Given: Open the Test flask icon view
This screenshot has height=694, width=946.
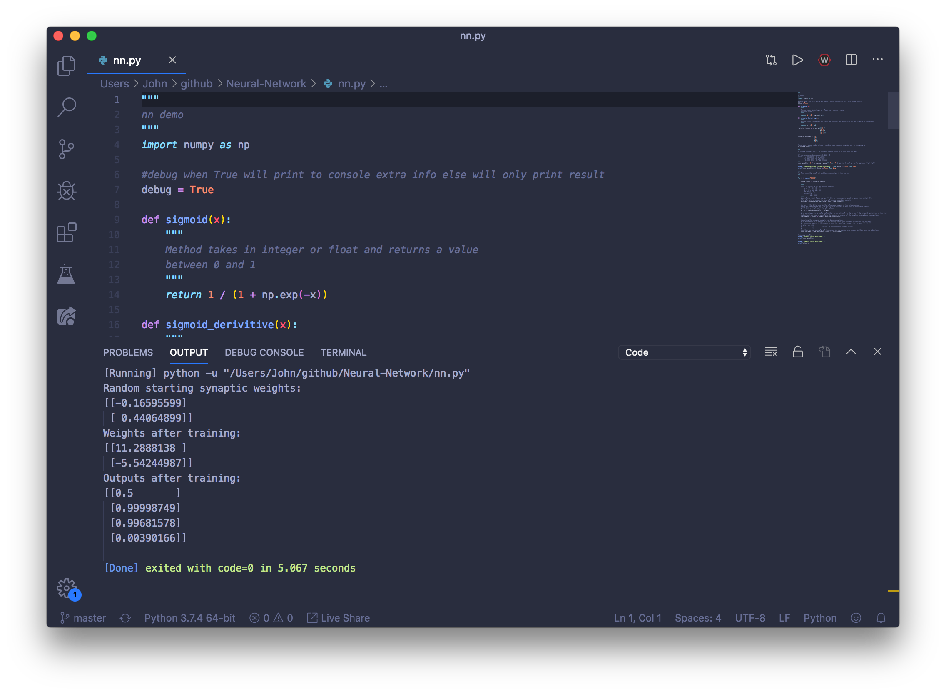Looking at the screenshot, I should tap(66, 275).
